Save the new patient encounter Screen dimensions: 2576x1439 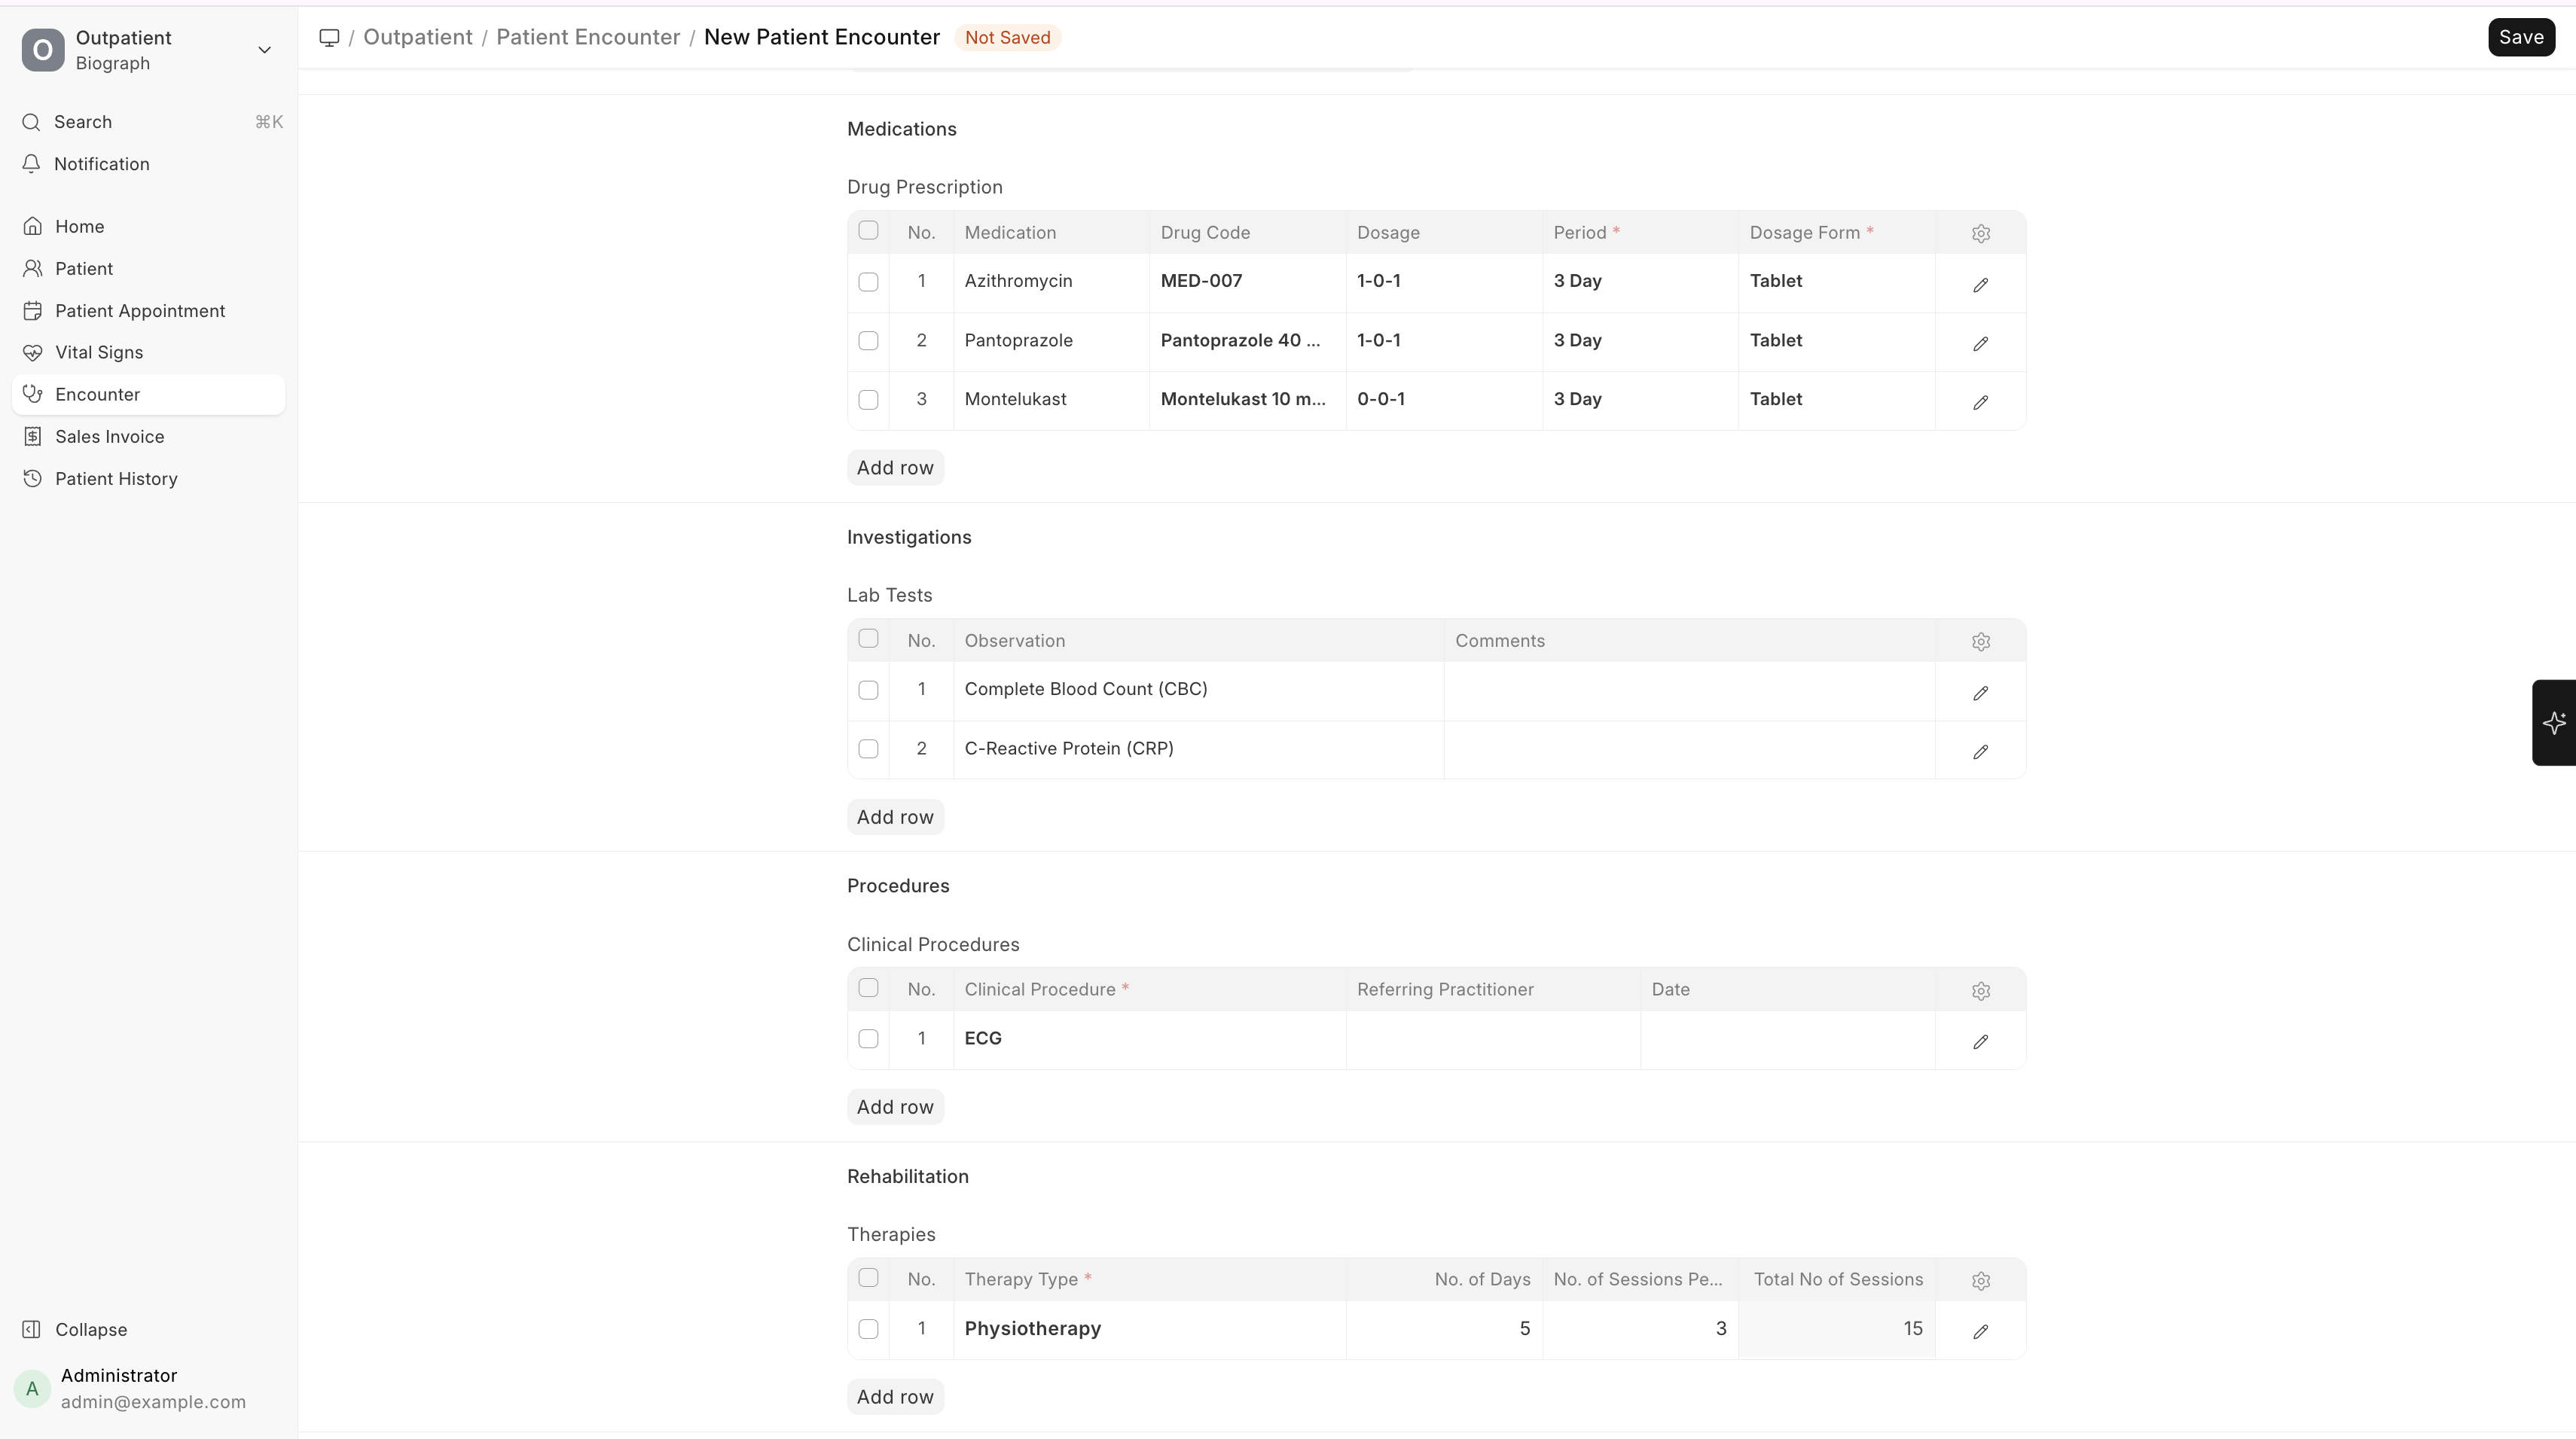click(x=2520, y=37)
